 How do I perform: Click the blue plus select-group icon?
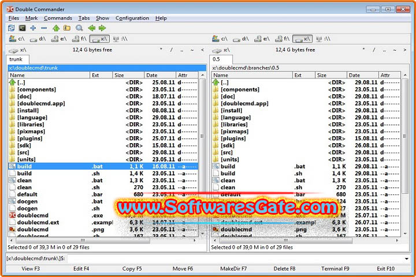33,28
